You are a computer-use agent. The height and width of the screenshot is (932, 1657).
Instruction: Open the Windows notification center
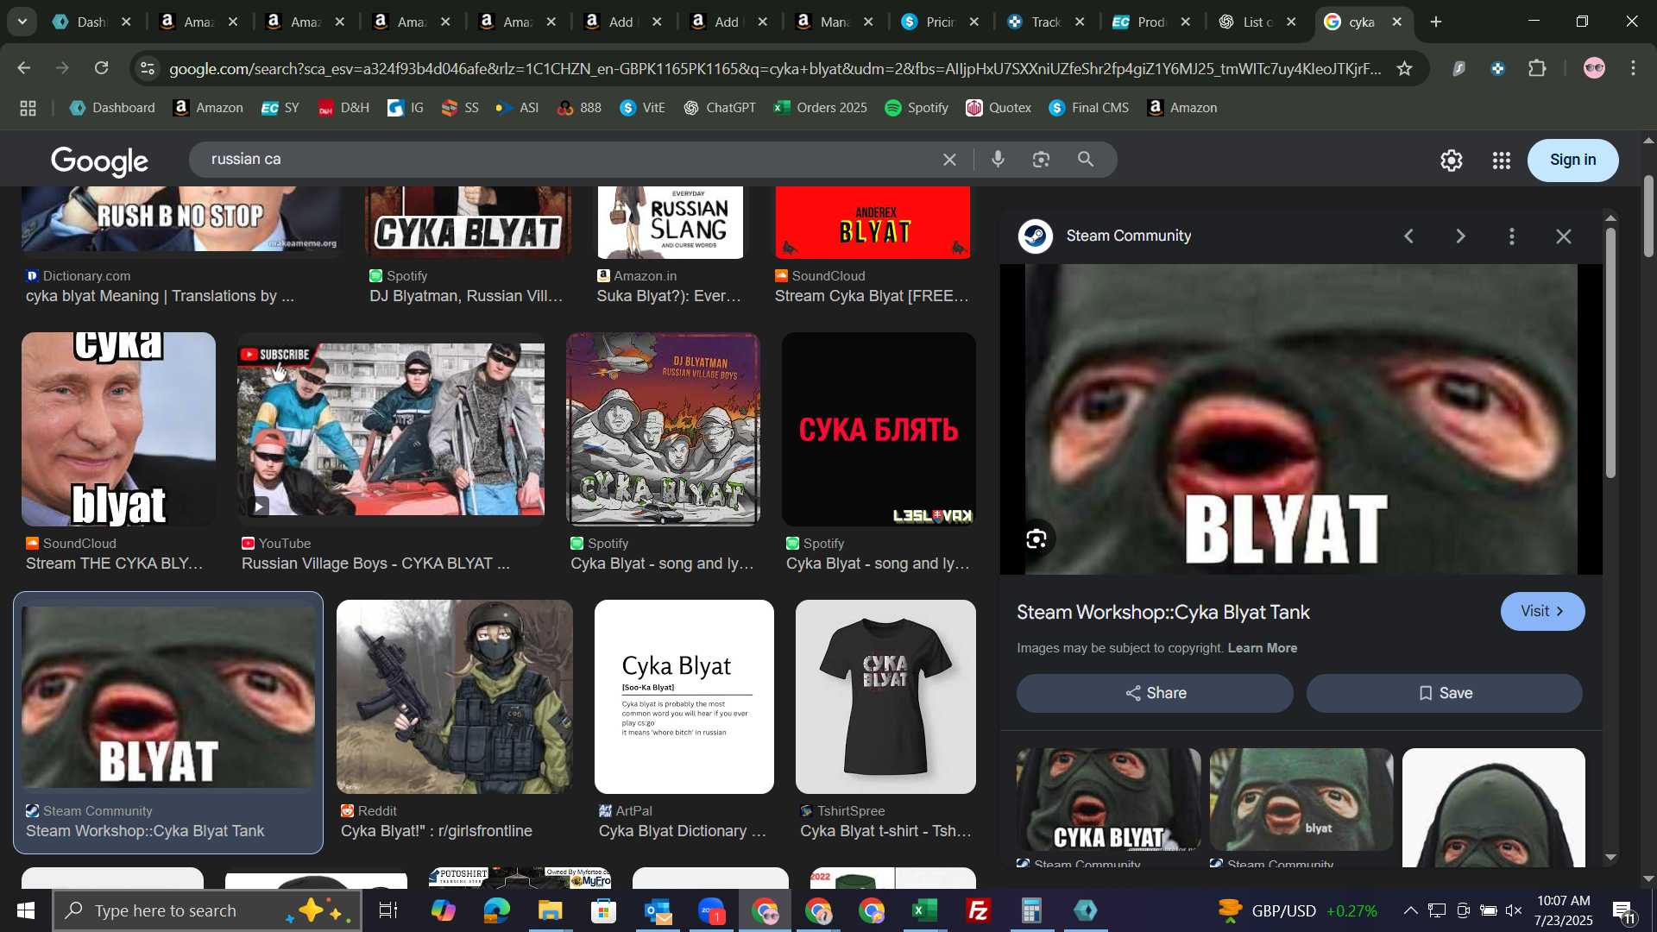tap(1622, 912)
